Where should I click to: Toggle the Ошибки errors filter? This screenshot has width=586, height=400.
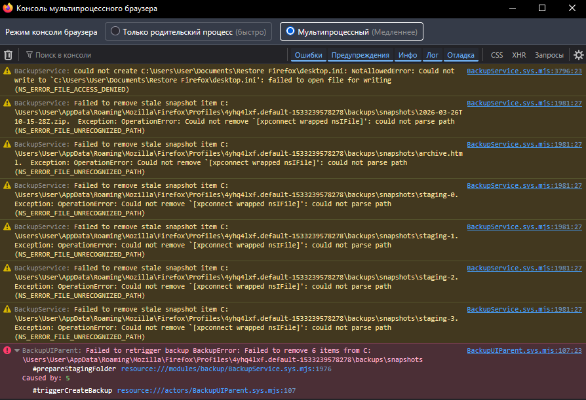point(308,55)
